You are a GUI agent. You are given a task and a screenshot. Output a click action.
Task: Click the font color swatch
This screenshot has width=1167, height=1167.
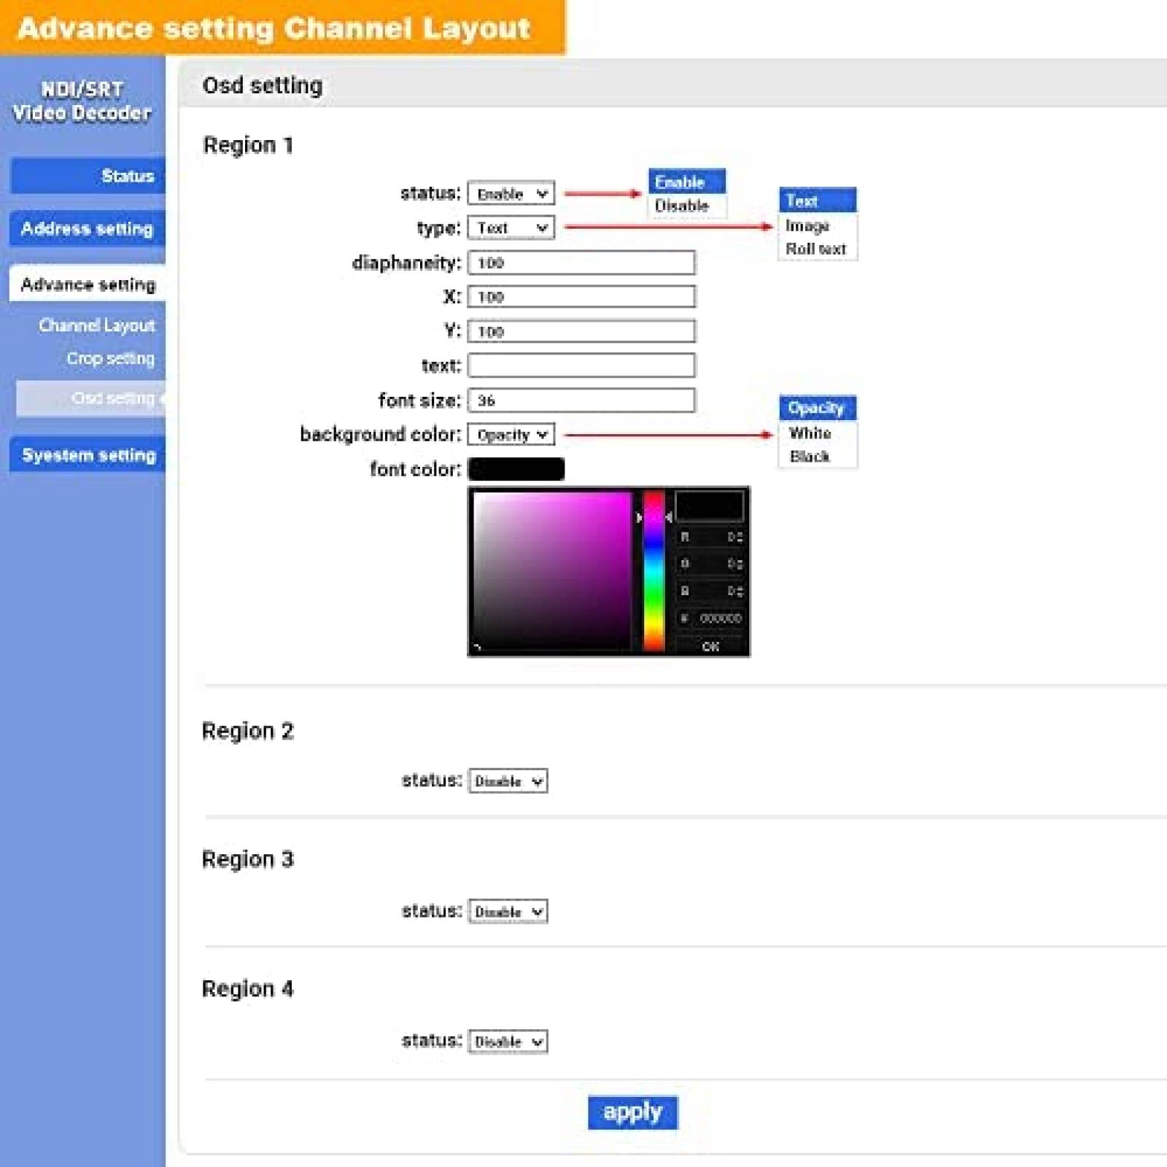pyautogui.click(x=516, y=469)
